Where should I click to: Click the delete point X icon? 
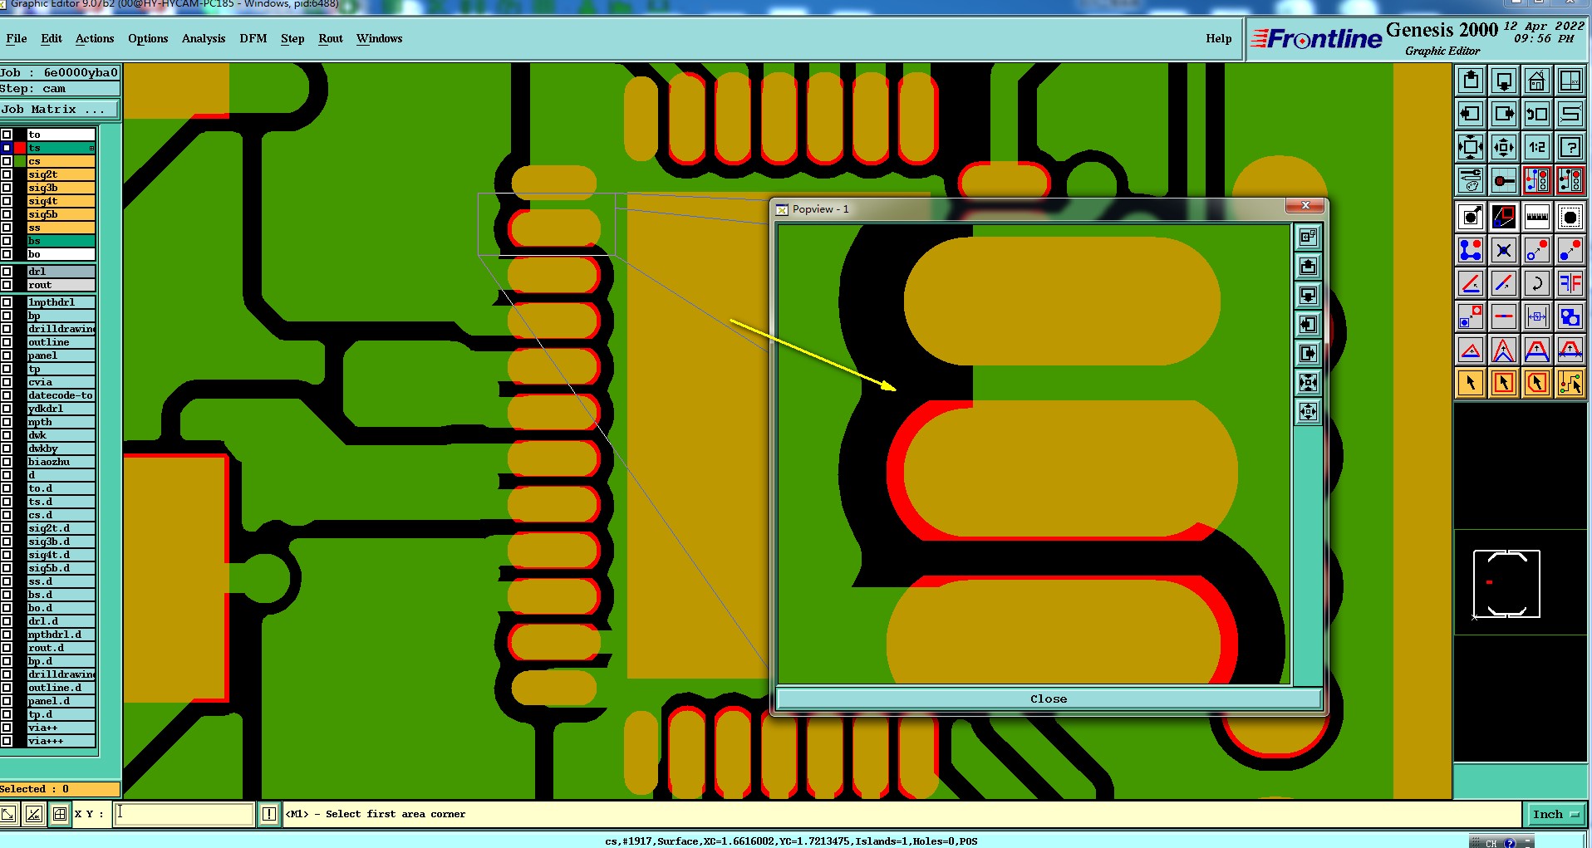coord(1504,250)
